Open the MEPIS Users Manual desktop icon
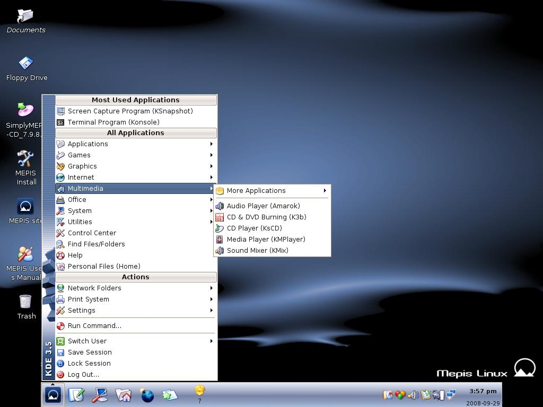Image resolution: width=543 pixels, height=407 pixels. click(x=24, y=263)
